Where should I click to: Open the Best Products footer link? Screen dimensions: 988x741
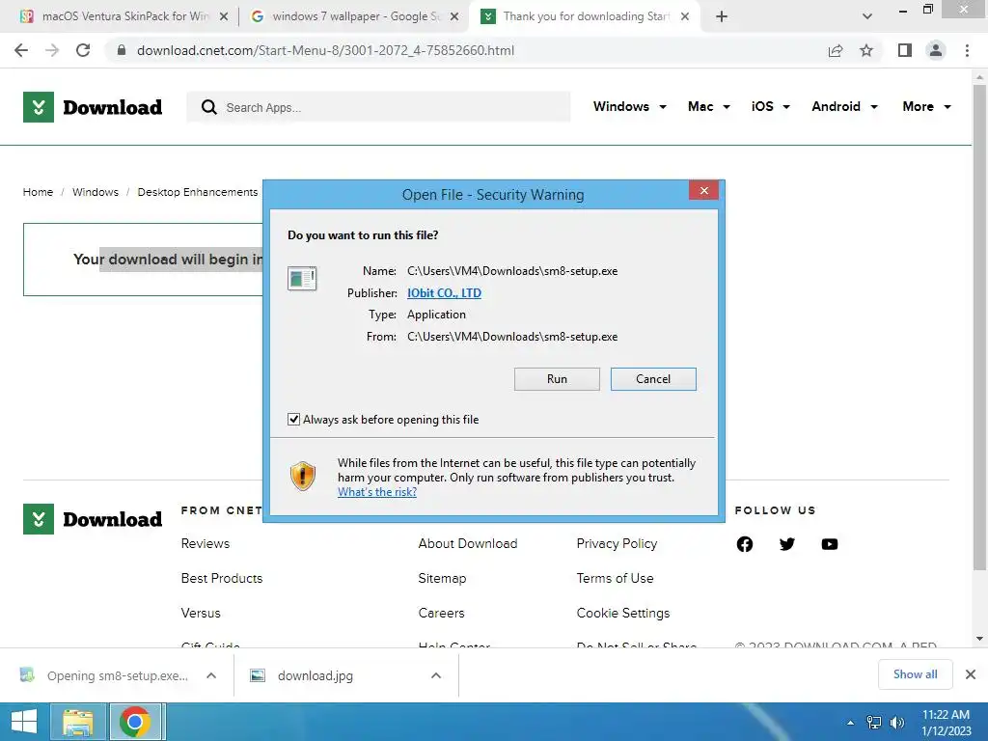click(222, 578)
